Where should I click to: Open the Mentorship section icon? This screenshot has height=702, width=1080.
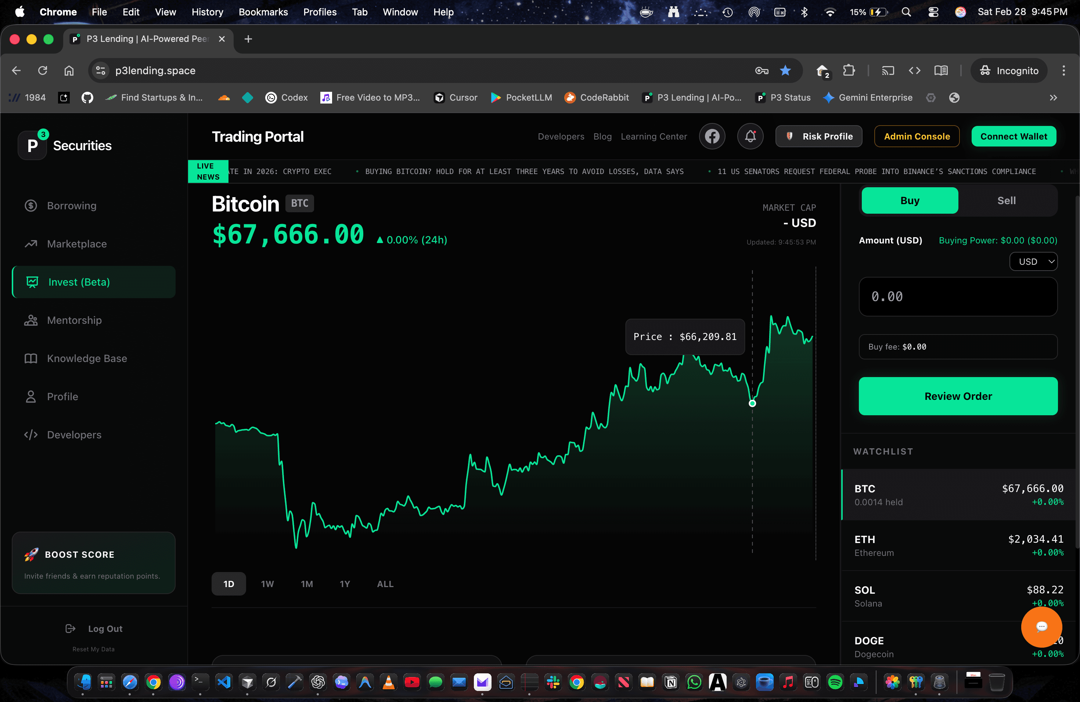point(30,320)
